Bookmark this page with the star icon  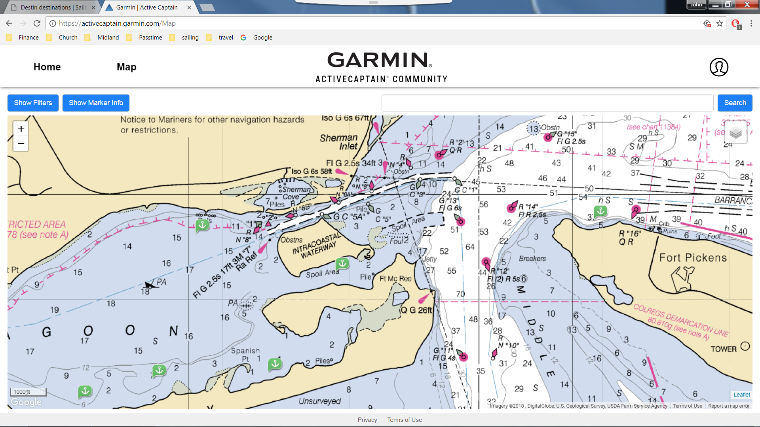[x=720, y=24]
